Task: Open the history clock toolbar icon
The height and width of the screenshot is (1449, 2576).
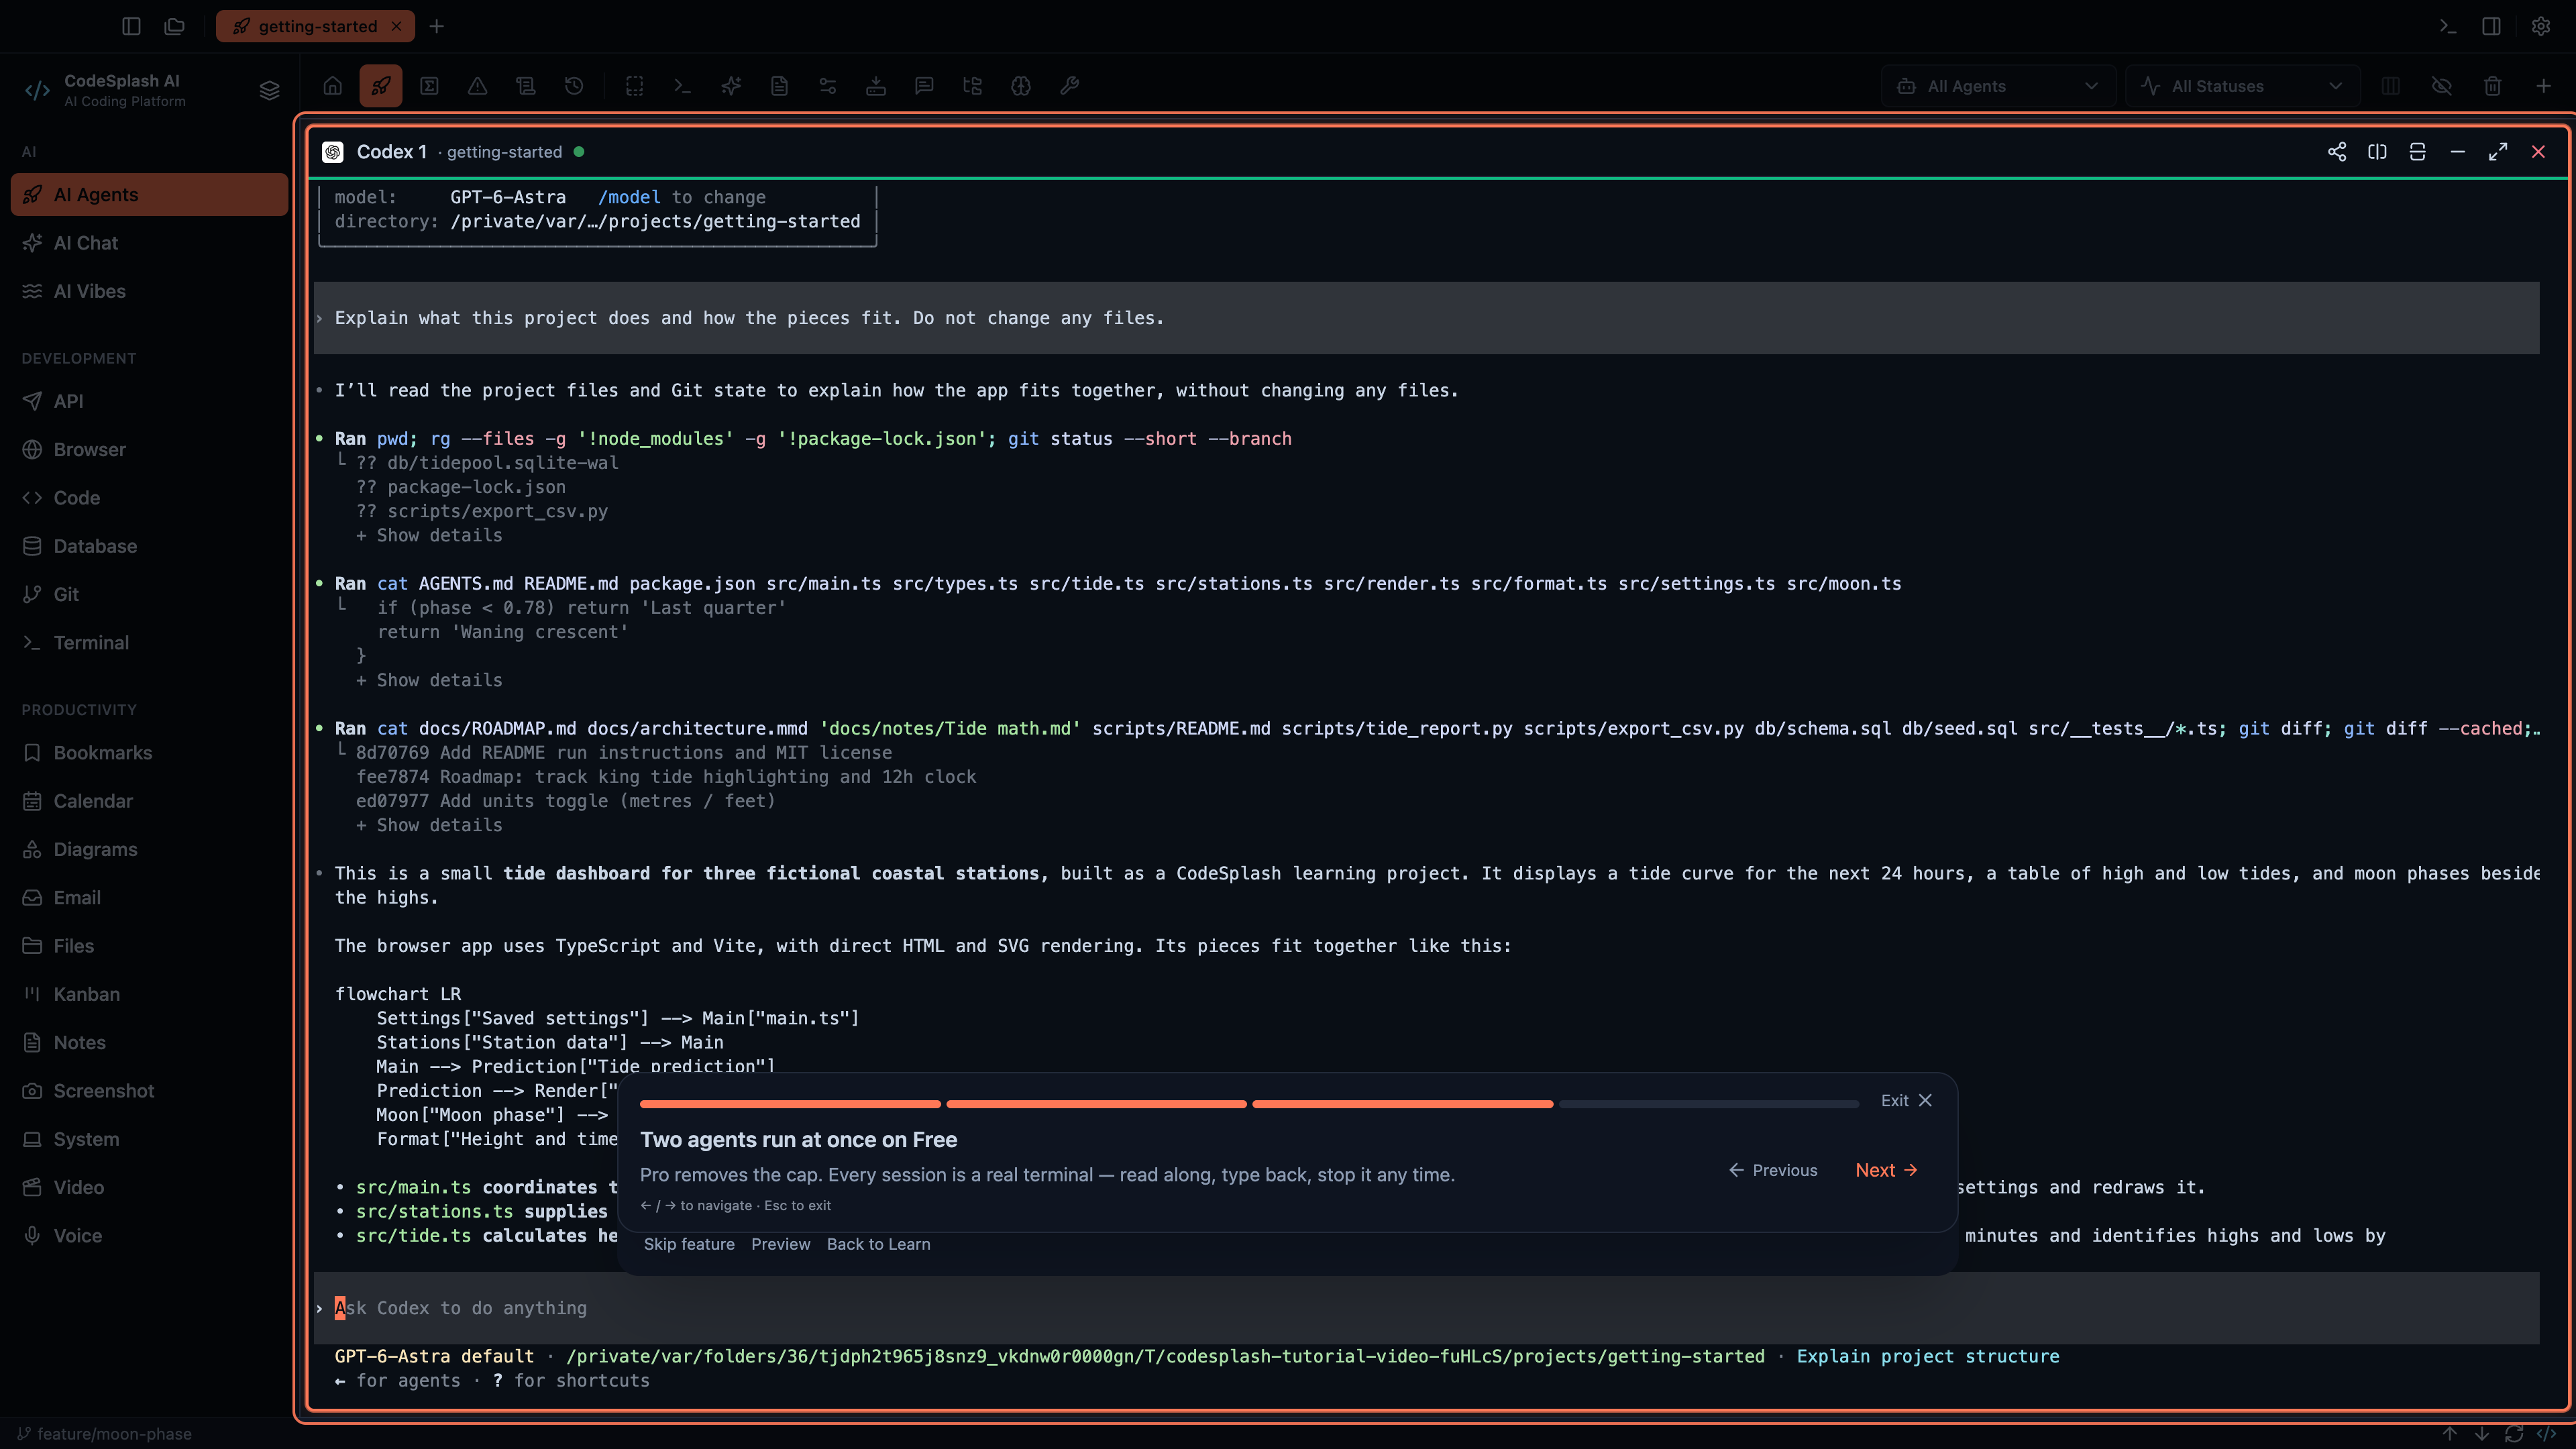Action: 574,86
